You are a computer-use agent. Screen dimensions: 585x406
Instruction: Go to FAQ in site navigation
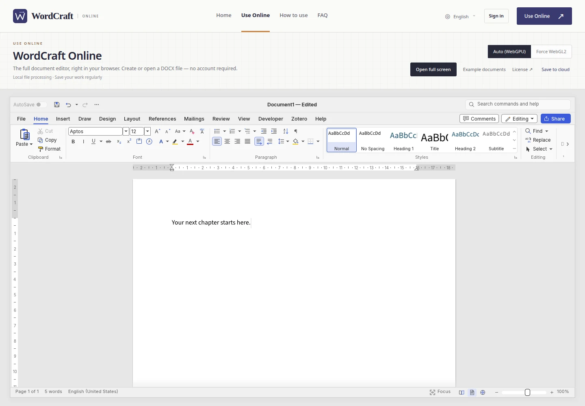coord(323,15)
